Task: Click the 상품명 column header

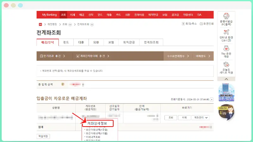Action: 56,108
